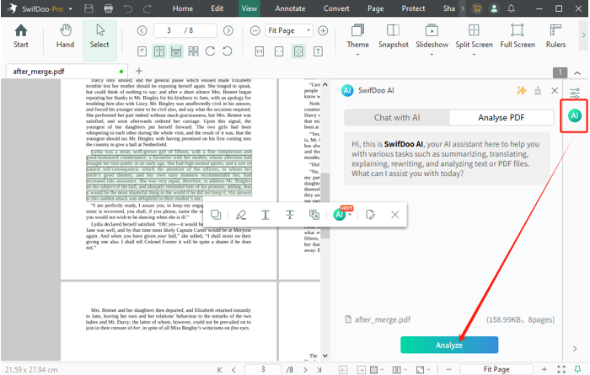
Task: Switch to Analyse PDF tab
Action: point(501,117)
